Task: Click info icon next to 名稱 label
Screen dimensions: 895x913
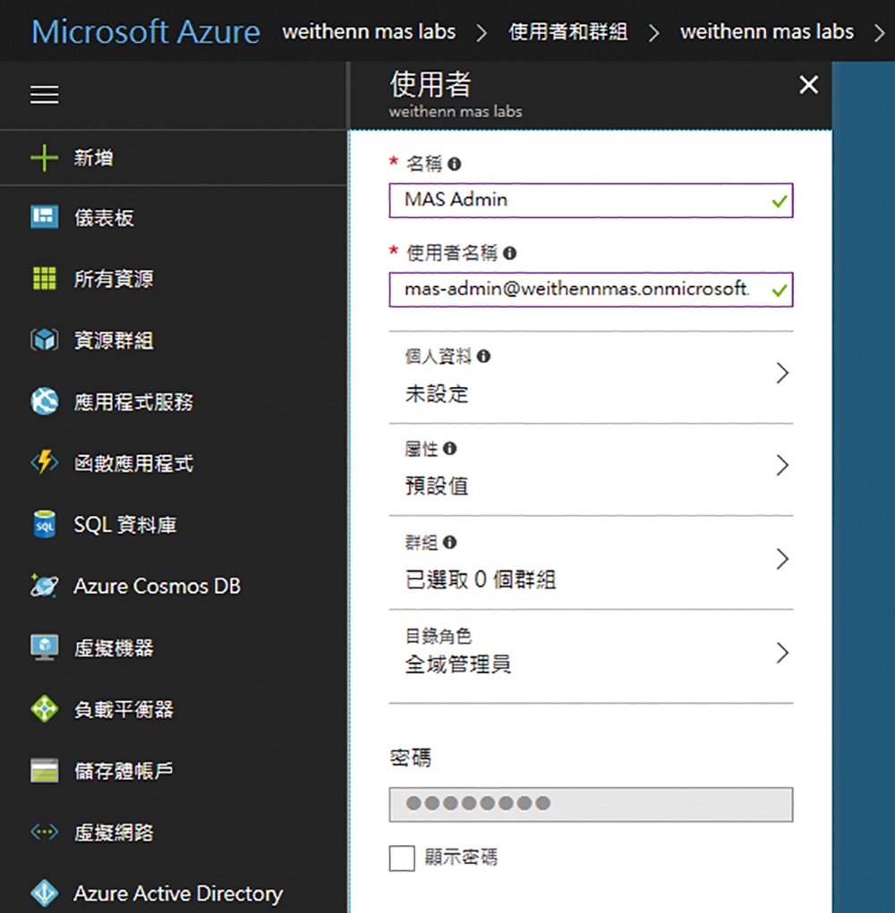Action: point(455,165)
